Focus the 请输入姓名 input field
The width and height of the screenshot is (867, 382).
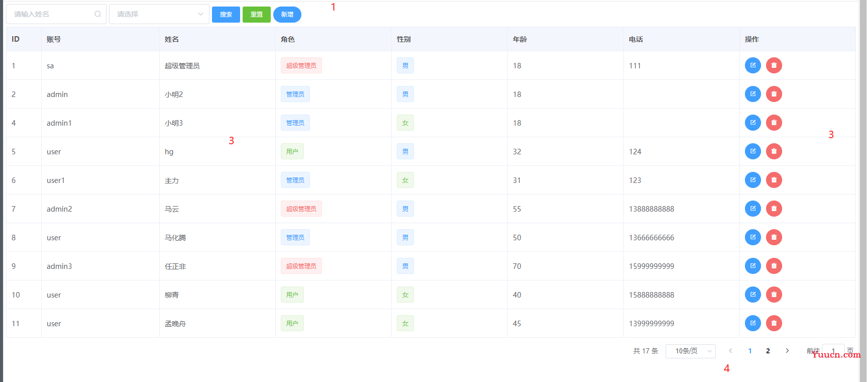tap(50, 14)
